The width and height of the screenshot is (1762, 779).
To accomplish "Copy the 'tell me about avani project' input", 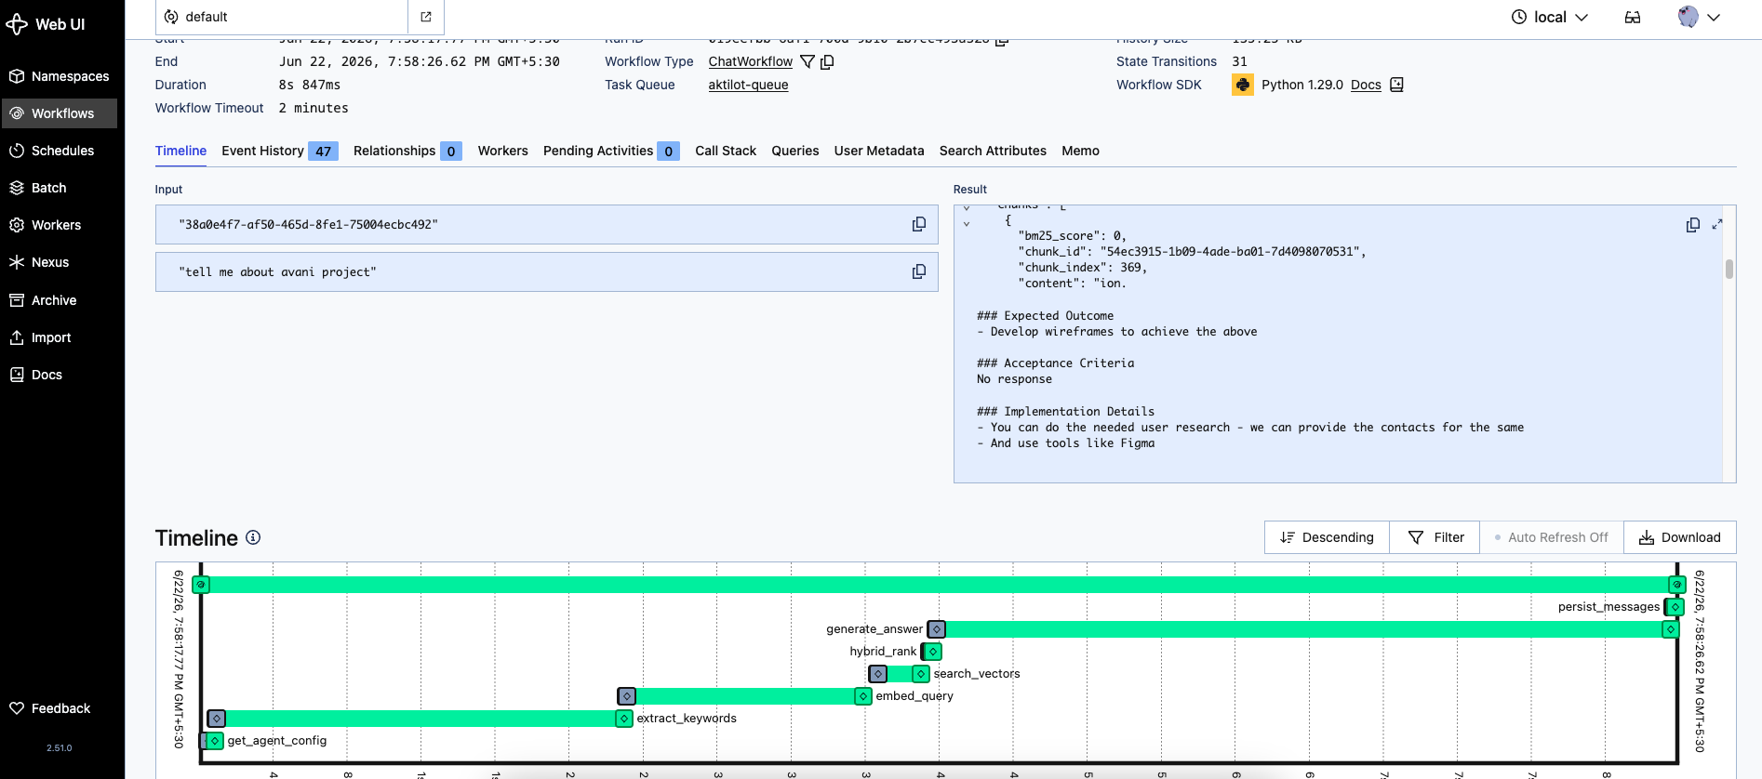I will click(919, 271).
